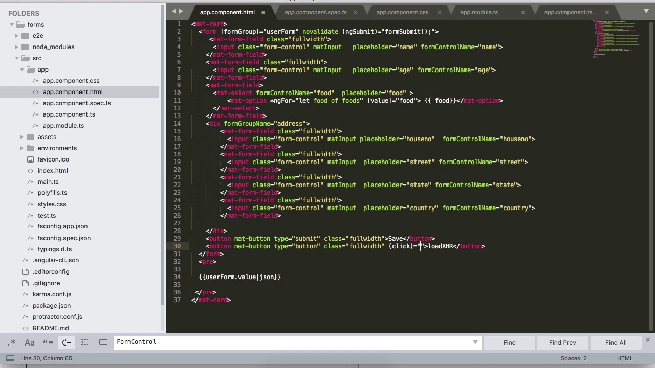The height and width of the screenshot is (368, 655).
Task: Select the app.component.html tab
Action: [x=227, y=12]
